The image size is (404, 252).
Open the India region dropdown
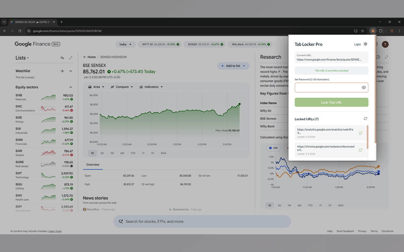click(126, 44)
